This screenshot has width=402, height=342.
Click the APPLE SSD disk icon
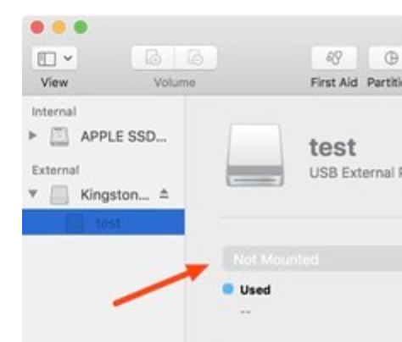coord(59,136)
